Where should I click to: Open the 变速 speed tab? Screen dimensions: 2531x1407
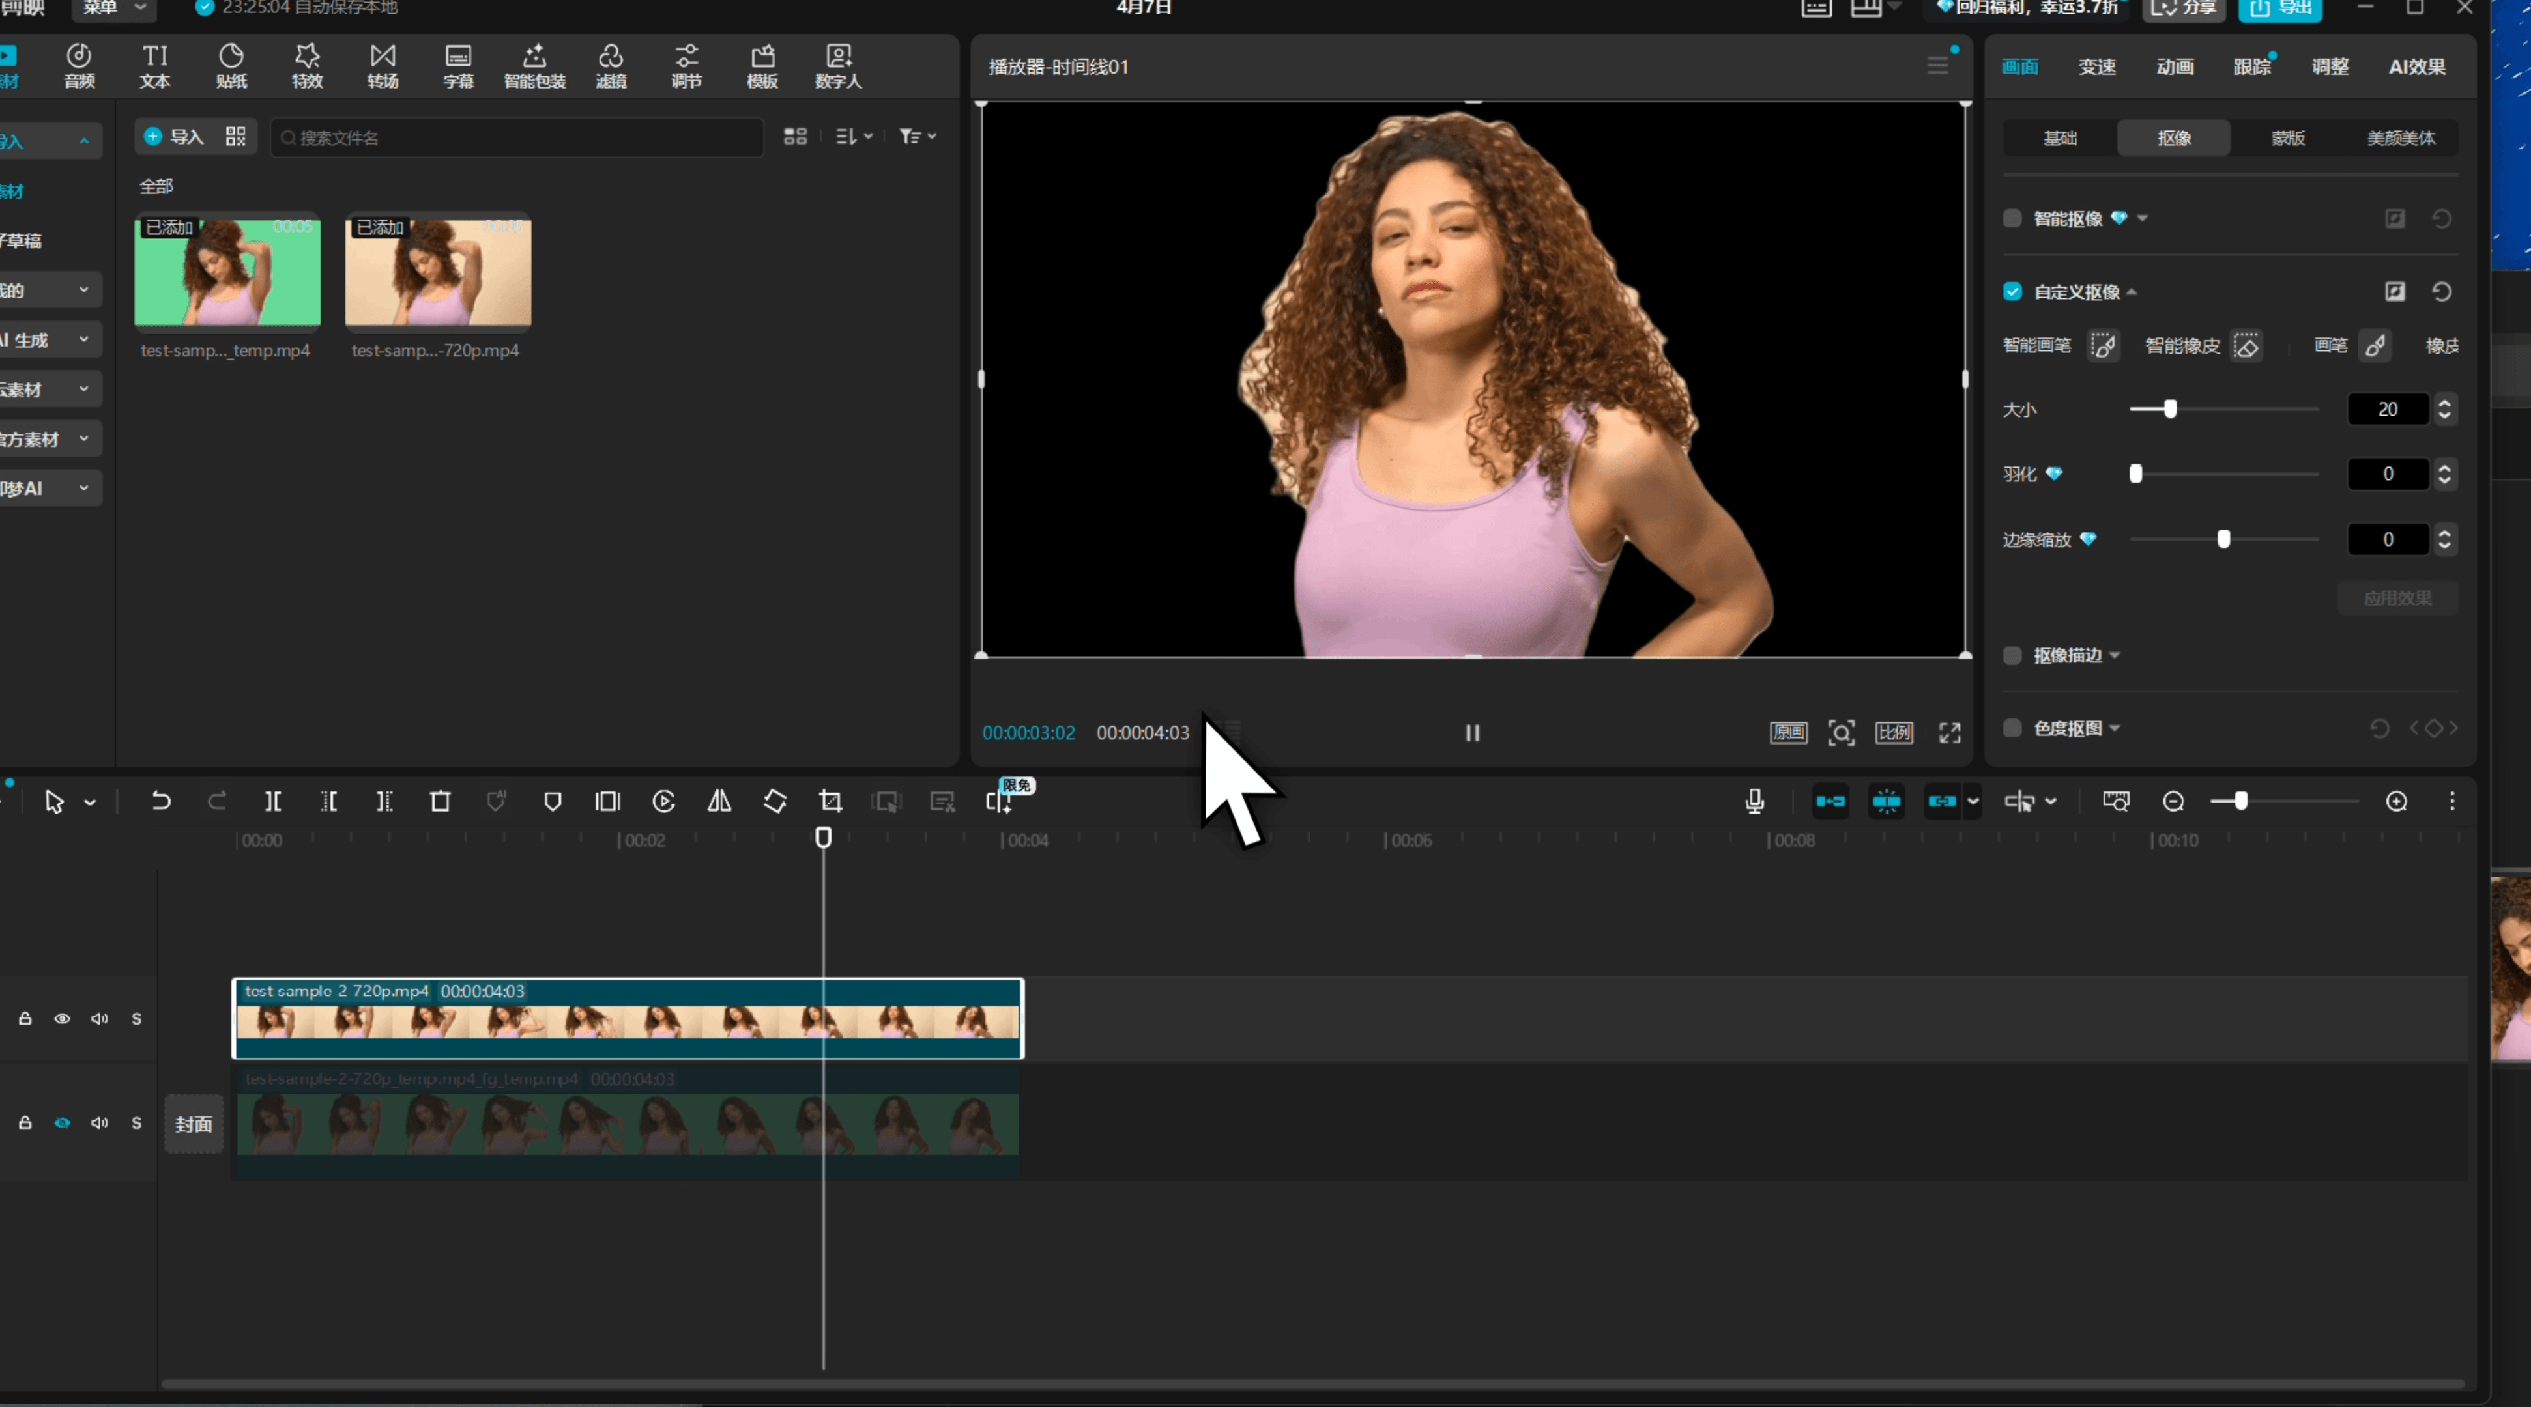pyautogui.click(x=2097, y=66)
